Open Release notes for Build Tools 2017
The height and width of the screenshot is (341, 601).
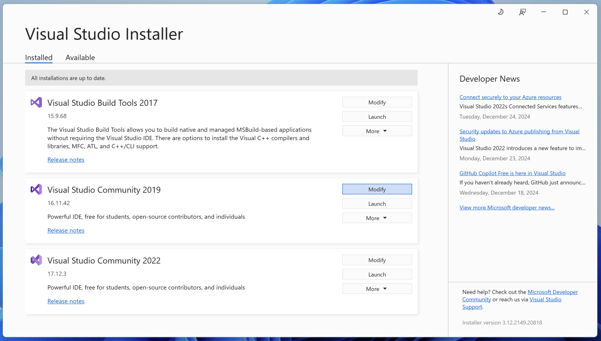[66, 160]
